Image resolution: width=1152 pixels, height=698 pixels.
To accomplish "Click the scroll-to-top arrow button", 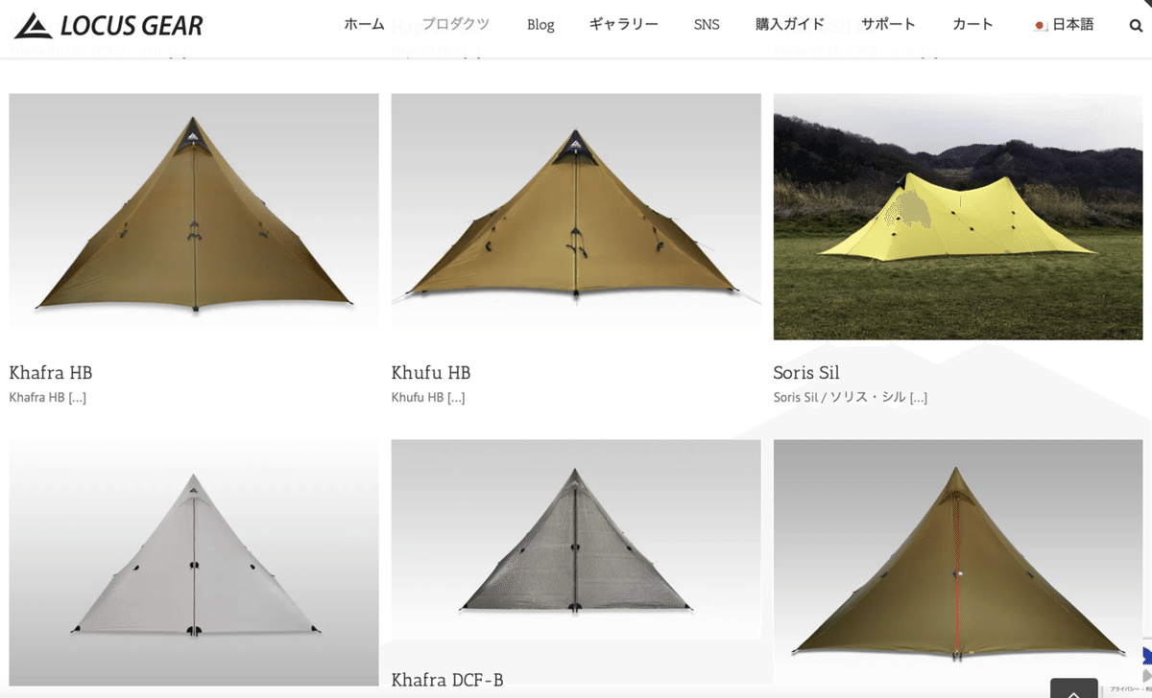I will tap(1073, 688).
